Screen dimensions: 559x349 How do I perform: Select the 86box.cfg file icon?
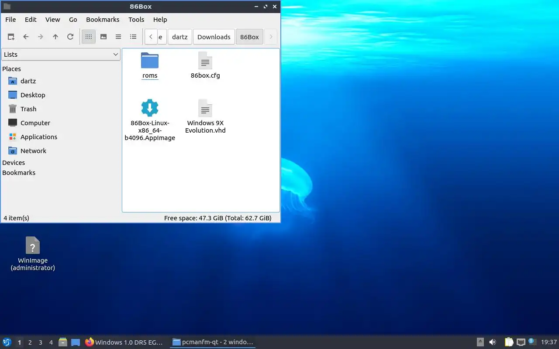(x=205, y=61)
